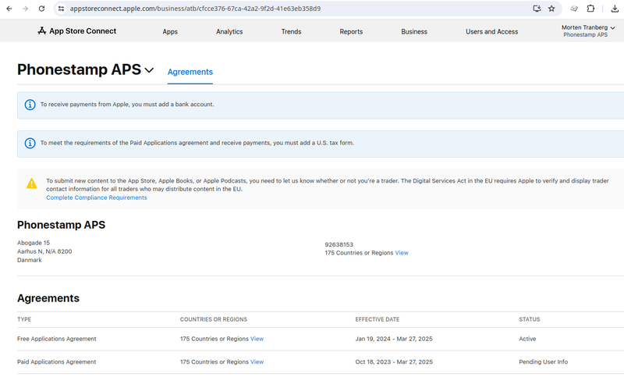The width and height of the screenshot is (624, 377).
Task: Reload the page with the refresh icon
Action: (41, 9)
